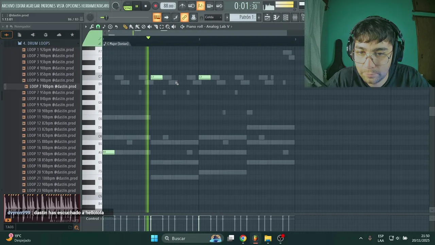Screen dimensions: 435x245
Task: Open the ARCHIVO menu
Action: pyautogui.click(x=8, y=6)
